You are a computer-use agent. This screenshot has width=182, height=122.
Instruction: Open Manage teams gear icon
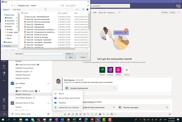pos(48,114)
